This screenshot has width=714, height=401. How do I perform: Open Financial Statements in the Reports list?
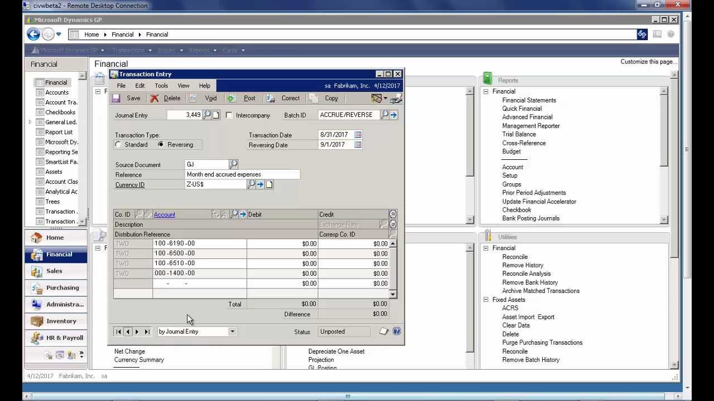tap(529, 100)
